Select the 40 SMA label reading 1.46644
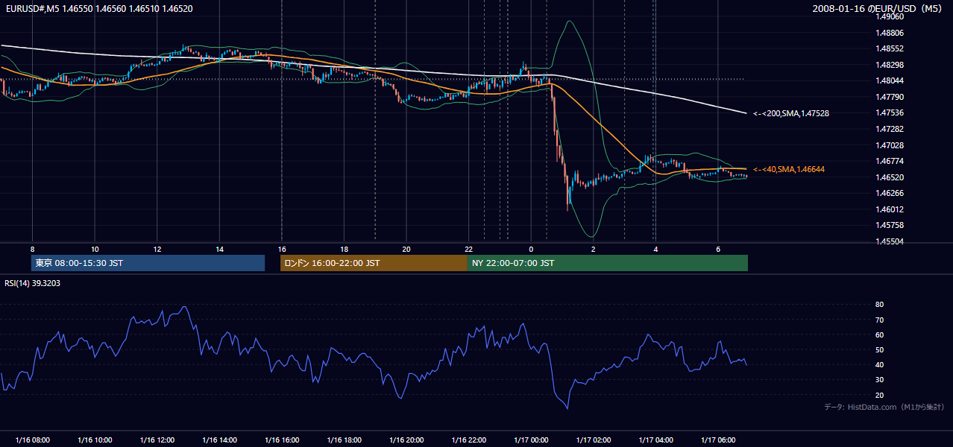 point(789,170)
